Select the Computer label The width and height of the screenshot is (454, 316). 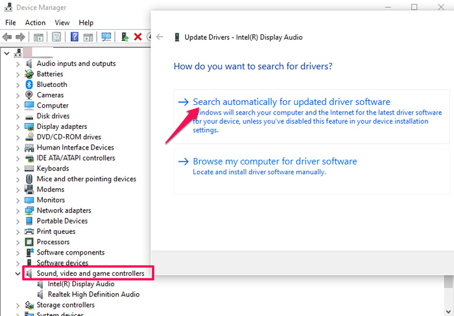click(x=53, y=106)
